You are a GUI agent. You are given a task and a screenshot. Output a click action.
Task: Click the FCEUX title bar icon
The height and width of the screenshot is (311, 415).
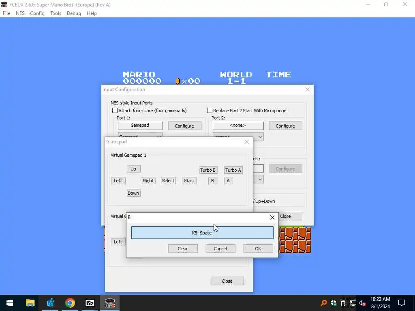click(x=4, y=4)
